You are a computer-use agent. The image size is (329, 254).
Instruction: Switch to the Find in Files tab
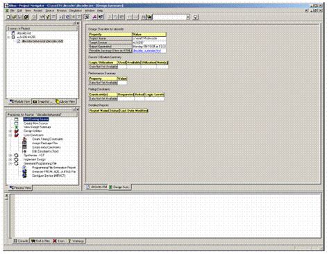[41, 241]
